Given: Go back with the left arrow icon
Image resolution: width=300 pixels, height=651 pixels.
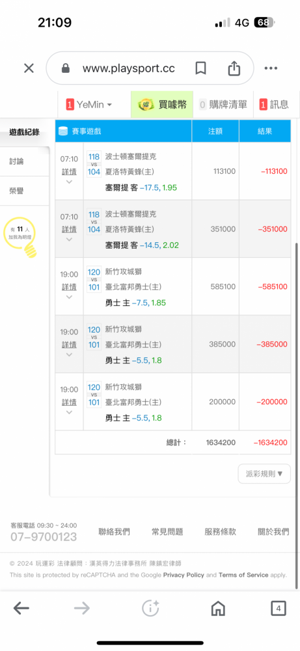Looking at the screenshot, I should tap(21, 609).
